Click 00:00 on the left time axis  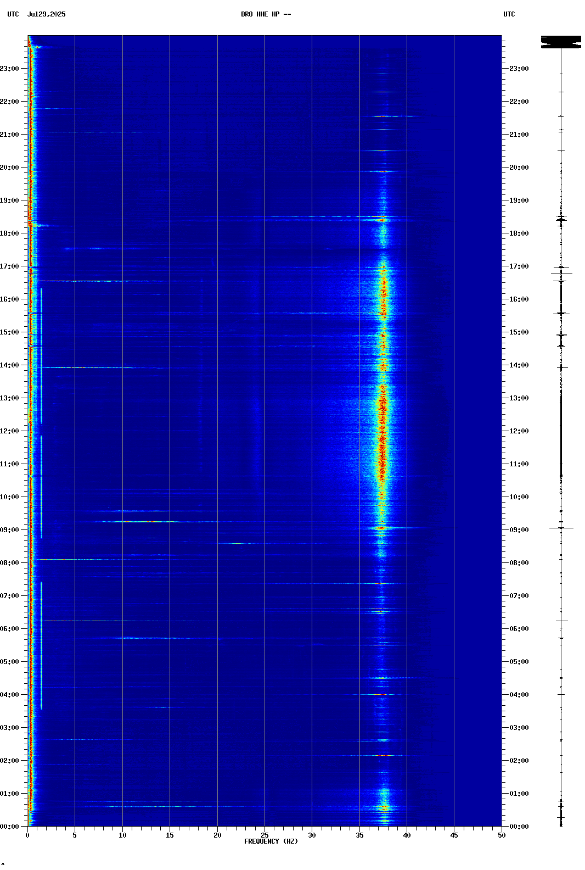click(x=9, y=827)
